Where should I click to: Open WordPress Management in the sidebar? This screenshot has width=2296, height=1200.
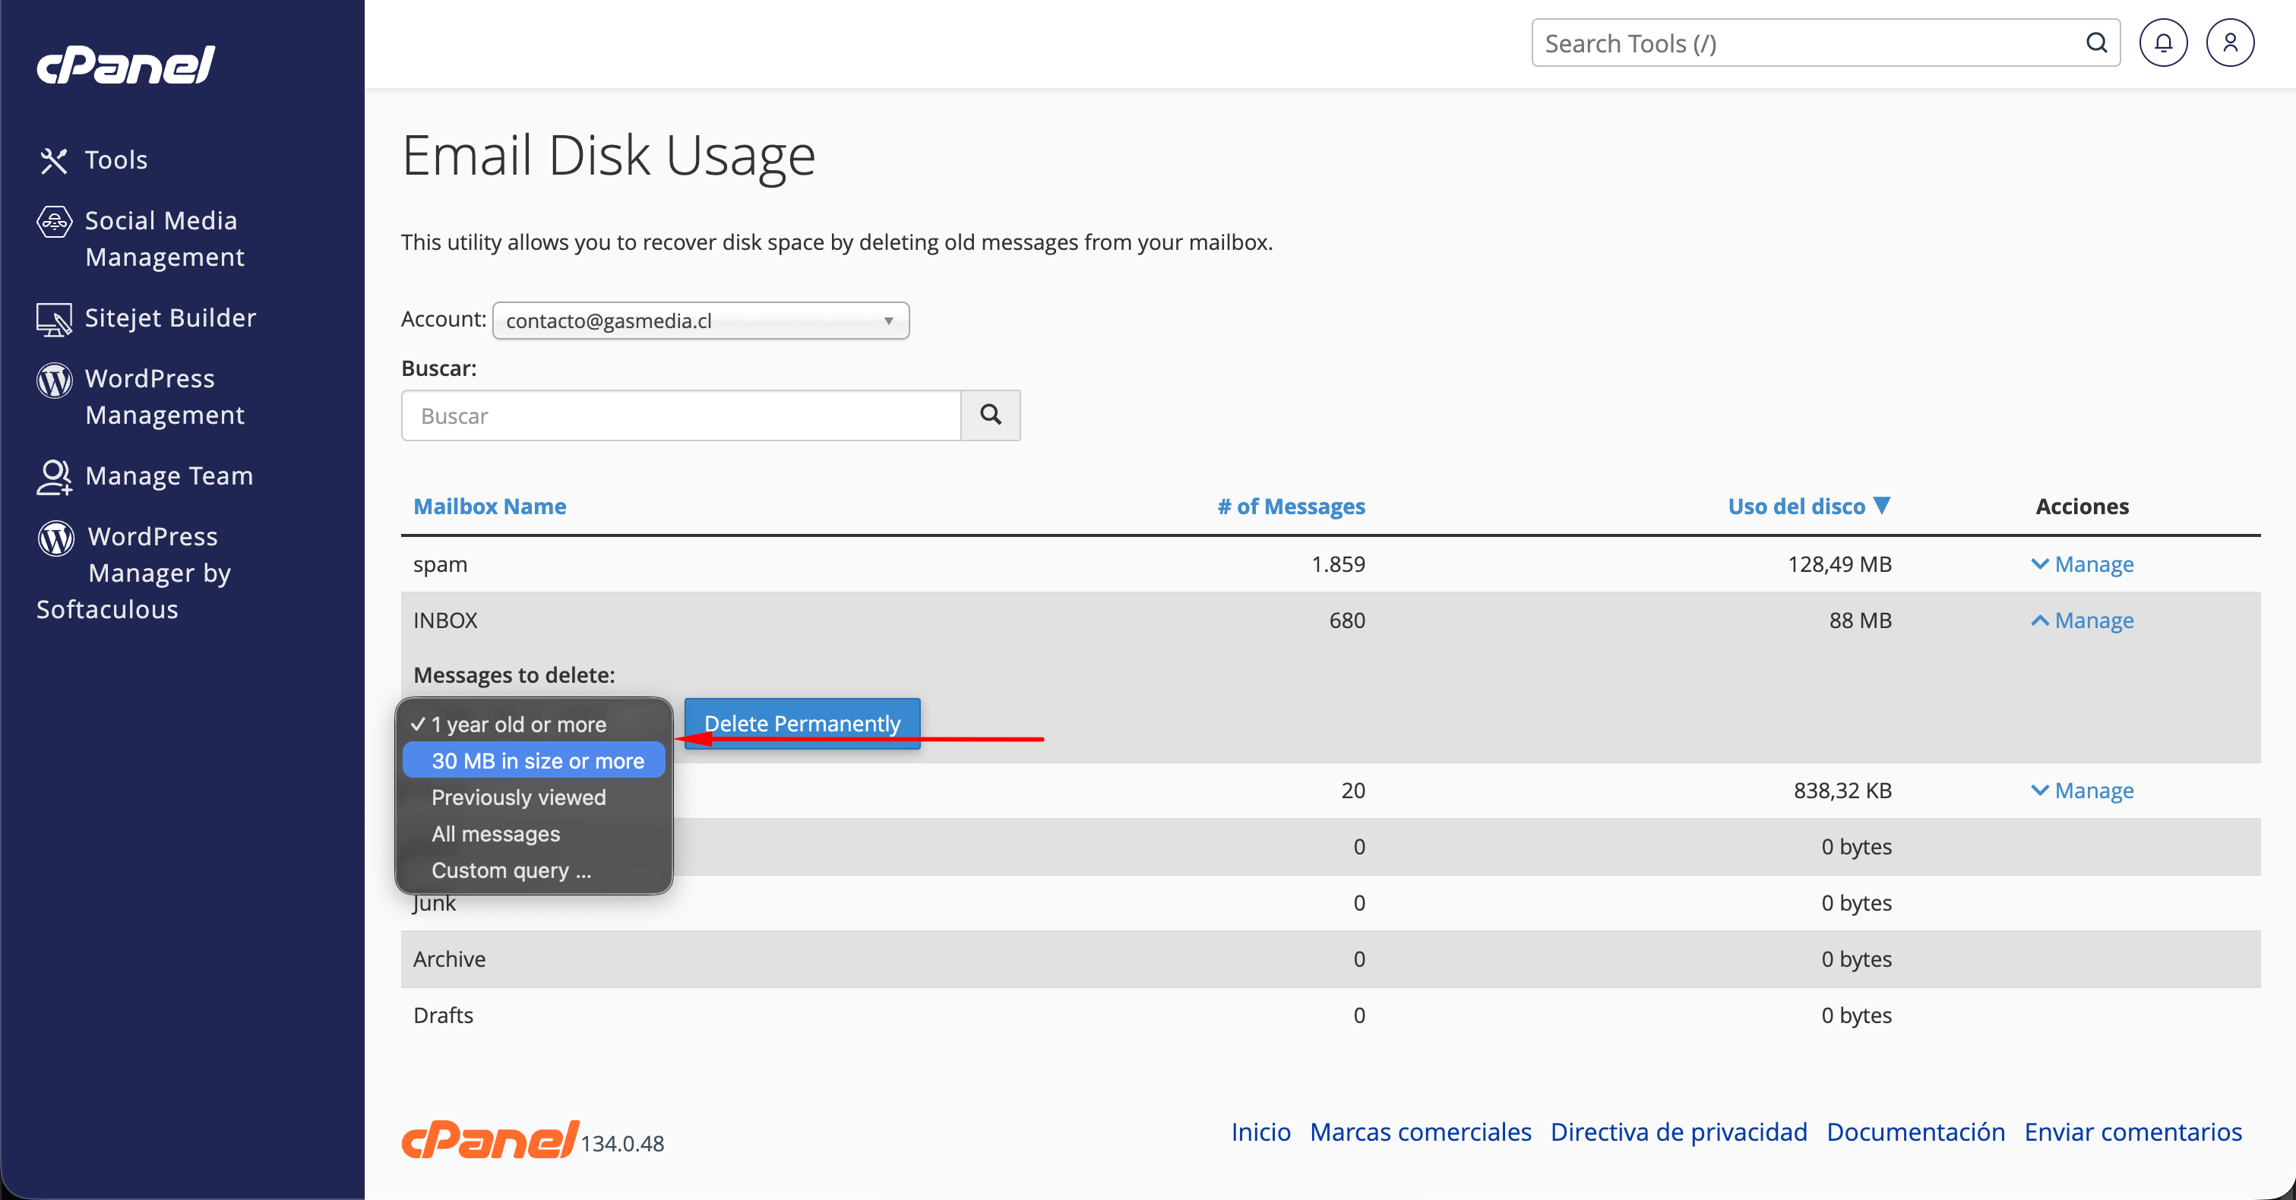click(165, 396)
